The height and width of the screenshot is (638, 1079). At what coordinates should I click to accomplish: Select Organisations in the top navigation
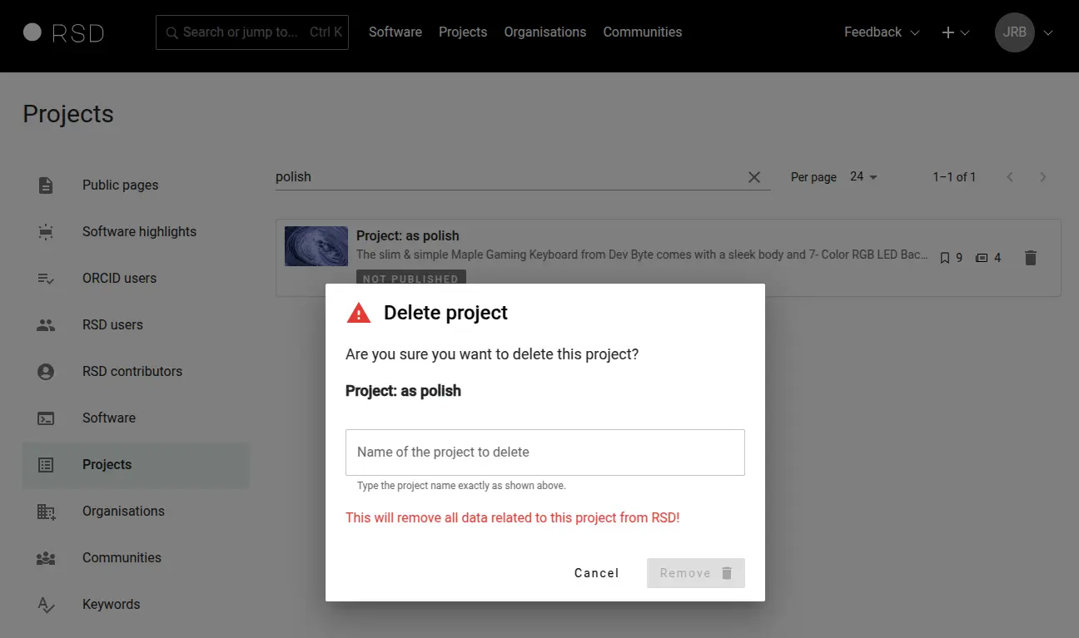(545, 32)
